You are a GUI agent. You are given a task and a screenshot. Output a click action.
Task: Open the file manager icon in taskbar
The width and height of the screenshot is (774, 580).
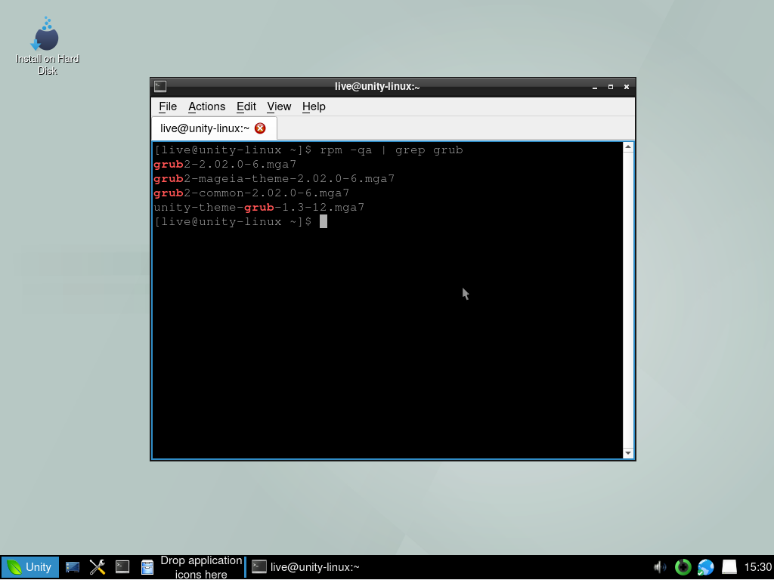coord(147,567)
